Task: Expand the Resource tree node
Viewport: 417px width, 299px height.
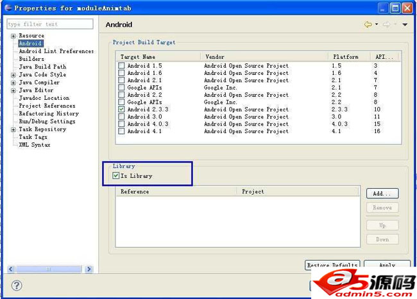Action: click(x=13, y=36)
